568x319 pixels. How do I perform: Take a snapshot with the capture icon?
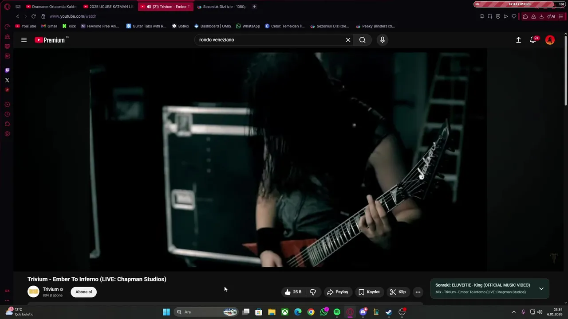(490, 16)
